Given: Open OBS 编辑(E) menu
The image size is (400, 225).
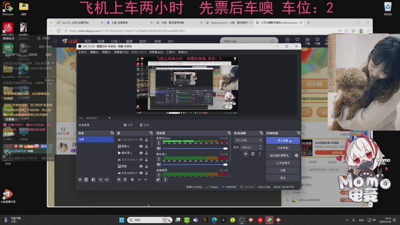Looking at the screenshot, I should click(94, 52).
